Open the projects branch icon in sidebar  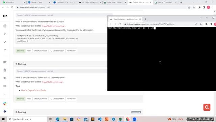[x=5, y=34]
